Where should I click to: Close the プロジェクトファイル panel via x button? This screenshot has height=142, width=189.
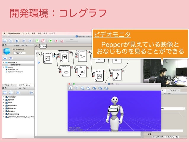pos(3,45)
